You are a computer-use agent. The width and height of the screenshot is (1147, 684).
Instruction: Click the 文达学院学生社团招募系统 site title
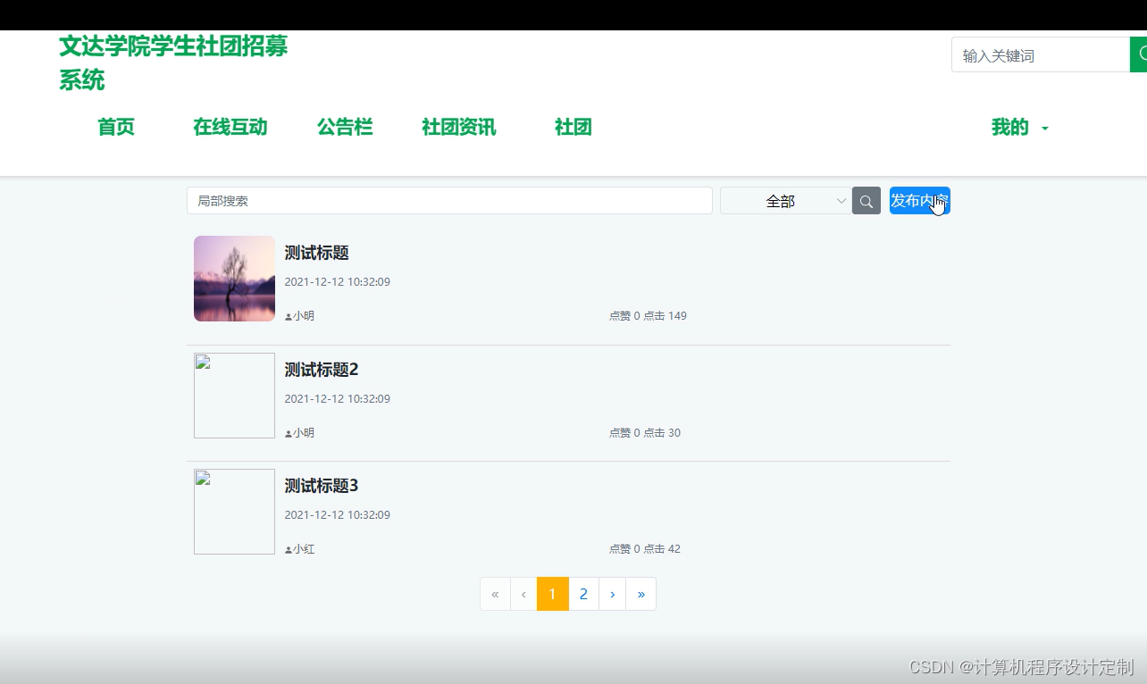click(173, 63)
